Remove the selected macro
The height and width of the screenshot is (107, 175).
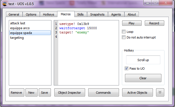click(x=16, y=93)
